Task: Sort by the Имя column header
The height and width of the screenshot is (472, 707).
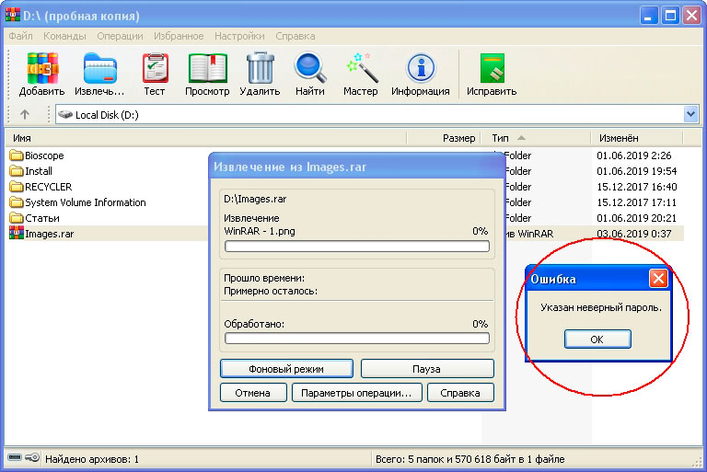Action: [205, 138]
